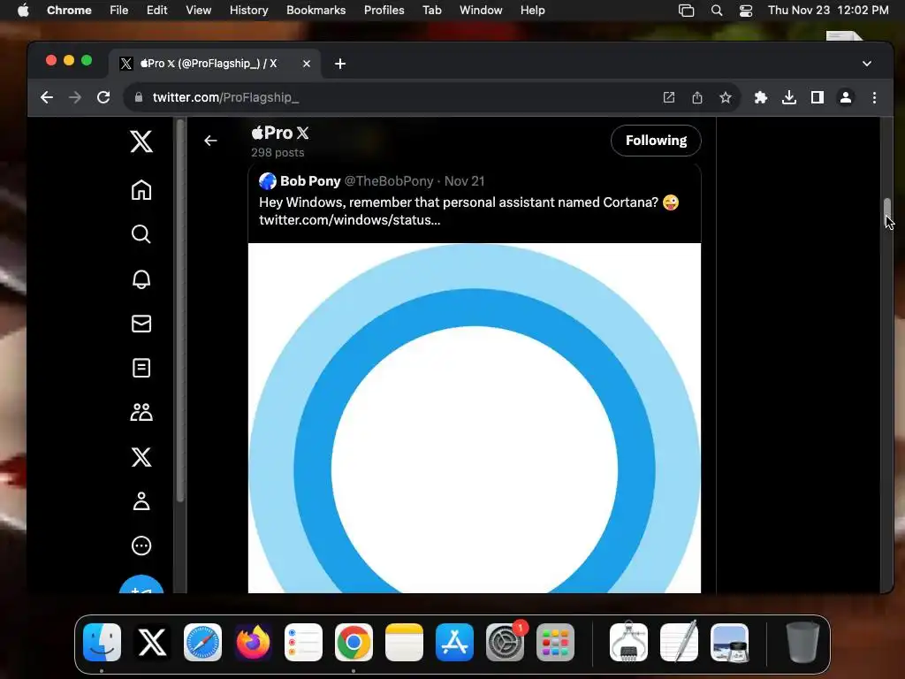905x679 pixels.
Task: Open Premium X icon in sidebar
Action: tap(141, 457)
